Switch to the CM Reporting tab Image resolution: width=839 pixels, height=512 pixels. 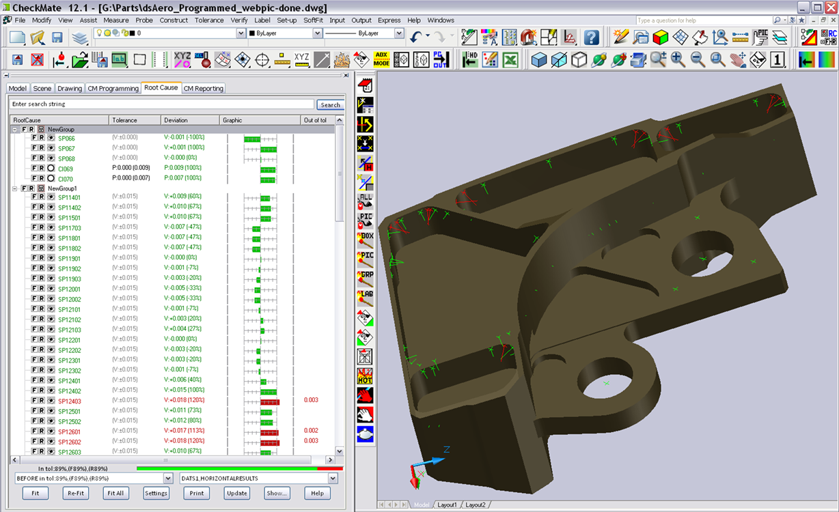click(x=204, y=88)
